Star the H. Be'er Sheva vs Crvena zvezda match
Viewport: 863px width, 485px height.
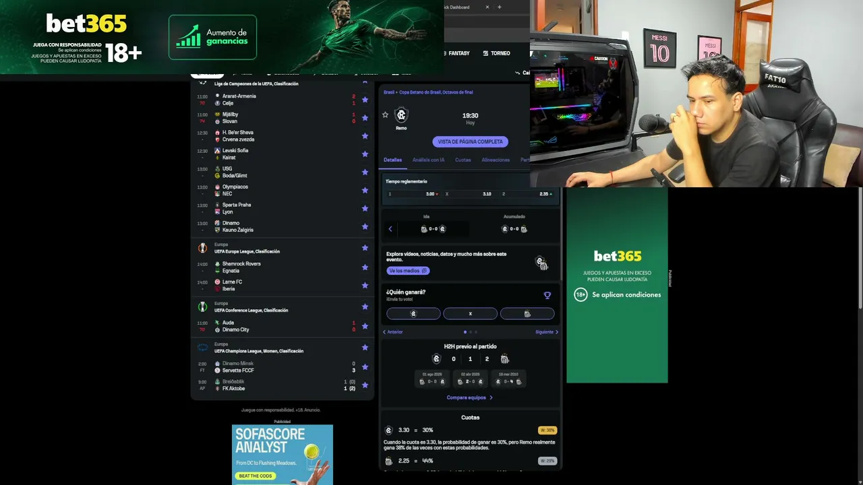click(365, 136)
